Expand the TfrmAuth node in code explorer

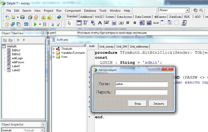[53, 49]
